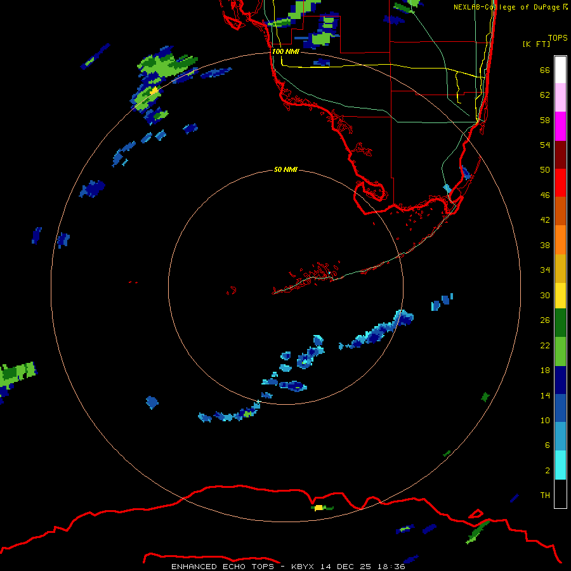Viewport: 571px width, 571px height.
Task: Click the gold 38 kft legend swatch
Action: point(560,268)
